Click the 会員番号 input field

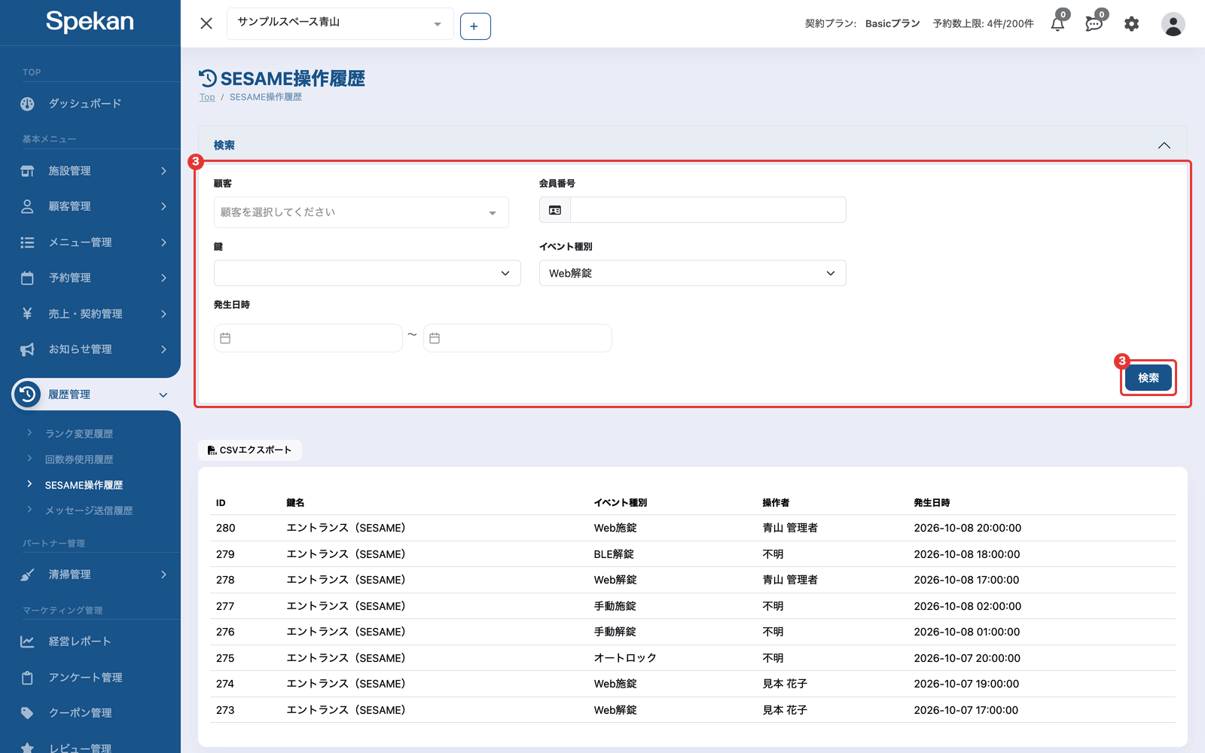(x=708, y=210)
